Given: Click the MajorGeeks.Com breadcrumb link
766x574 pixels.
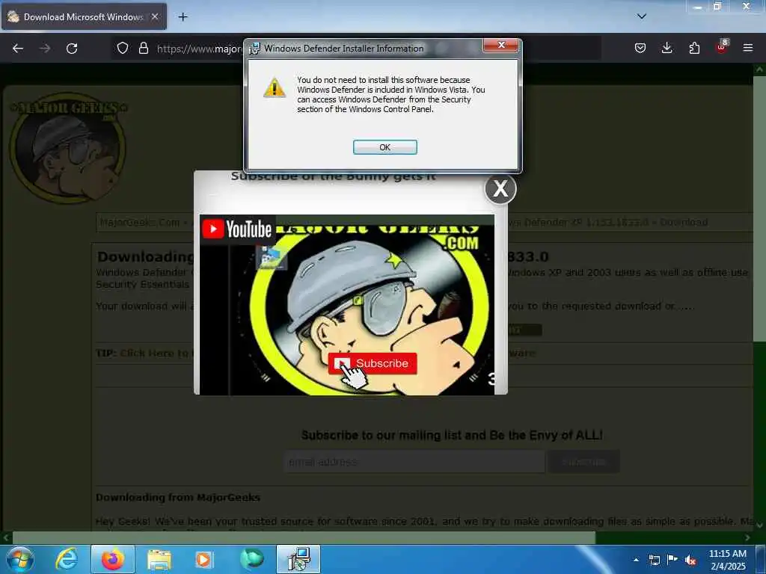Looking at the screenshot, I should 140,223.
